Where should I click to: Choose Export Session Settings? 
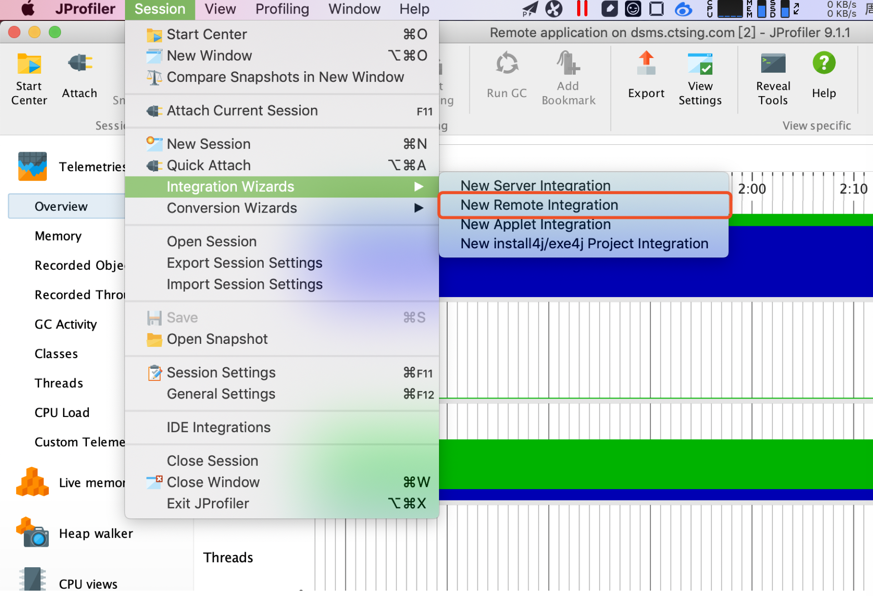coord(282,263)
